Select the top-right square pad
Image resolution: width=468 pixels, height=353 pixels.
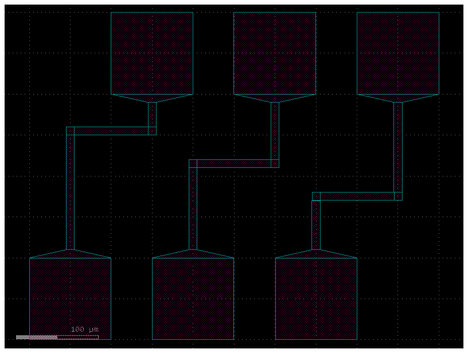click(x=398, y=53)
